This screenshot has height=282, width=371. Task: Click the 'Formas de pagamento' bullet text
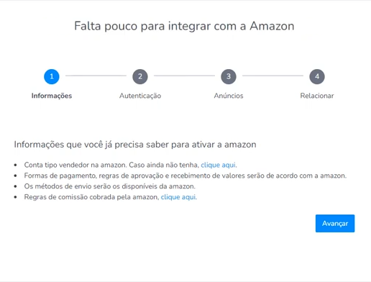(x=185, y=176)
